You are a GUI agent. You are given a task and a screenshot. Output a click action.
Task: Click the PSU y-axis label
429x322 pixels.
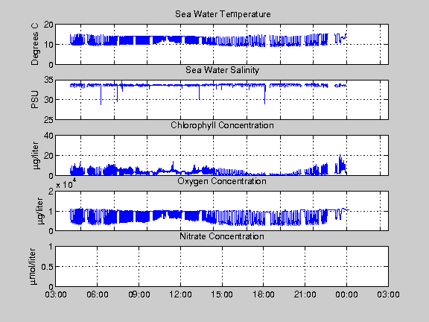tap(35, 100)
